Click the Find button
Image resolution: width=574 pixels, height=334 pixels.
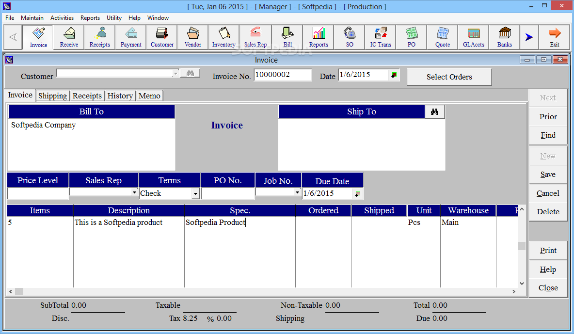coord(548,135)
